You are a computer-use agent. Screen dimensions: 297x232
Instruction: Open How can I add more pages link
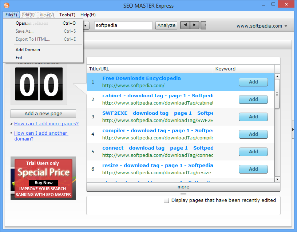pos(46,123)
